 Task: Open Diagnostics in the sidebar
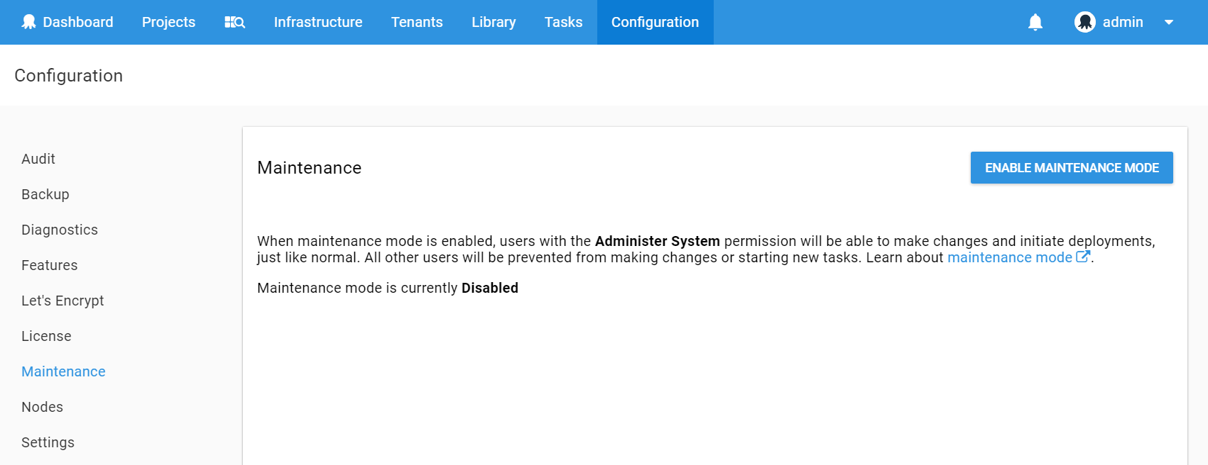(60, 230)
